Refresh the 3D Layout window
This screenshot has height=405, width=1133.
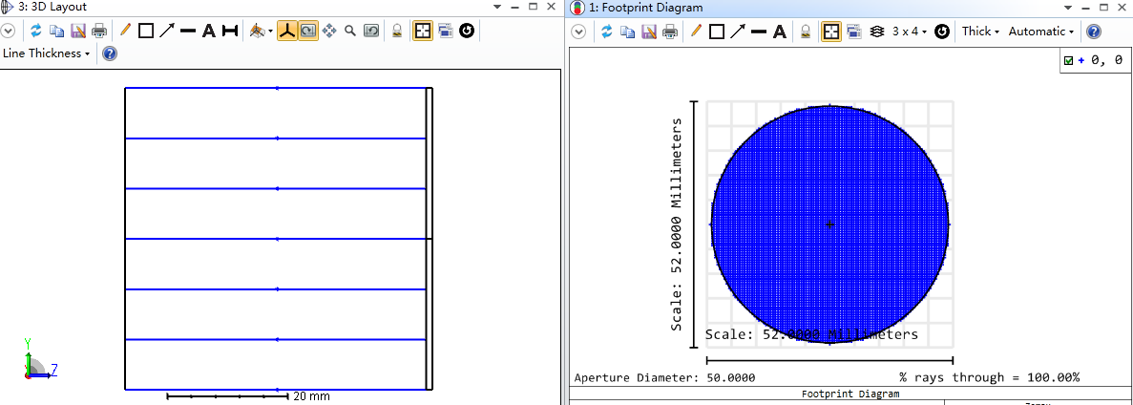tap(35, 32)
